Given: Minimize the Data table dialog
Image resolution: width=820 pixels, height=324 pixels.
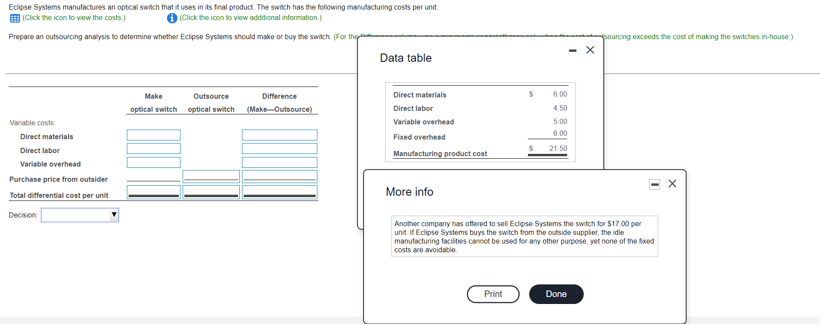Looking at the screenshot, I should [x=573, y=50].
